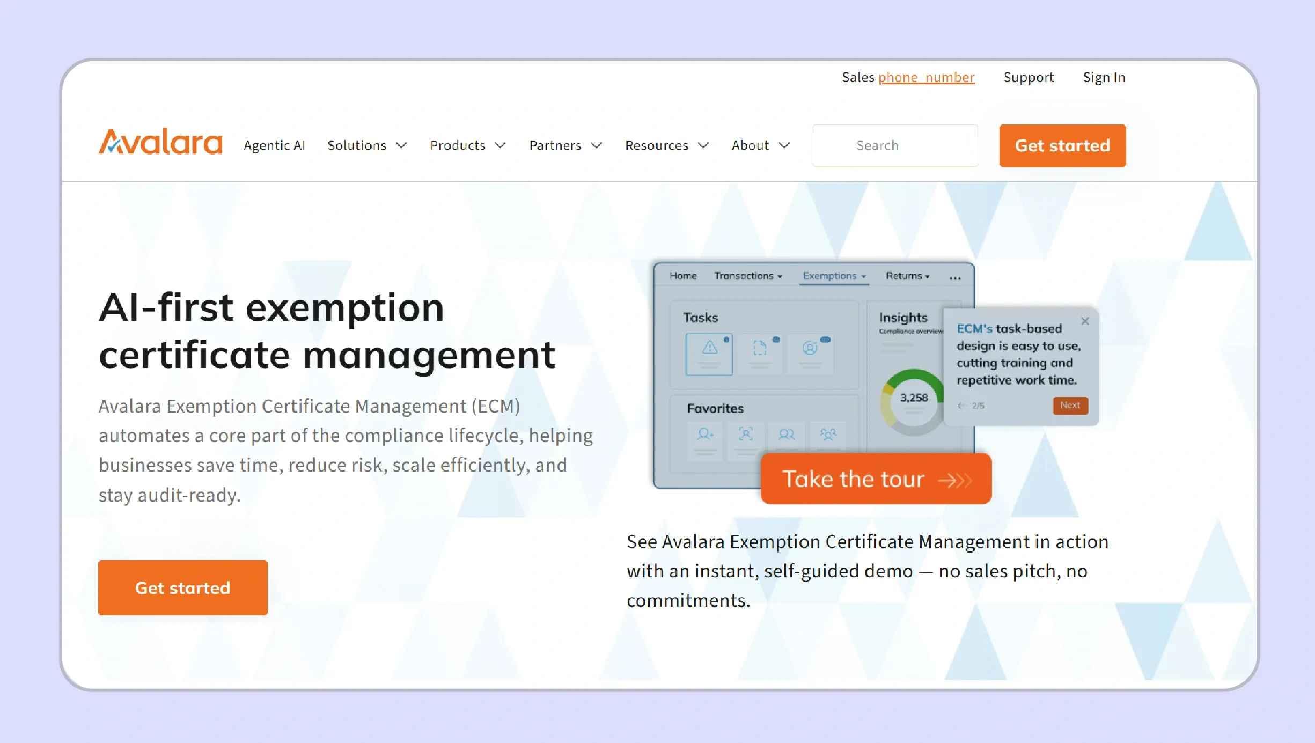The height and width of the screenshot is (743, 1315).
Task: Open the Sales phone_number link
Action: click(x=926, y=77)
